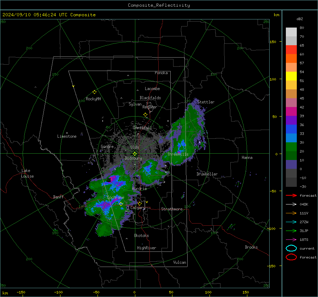Click the yellow diamond marker near RedDeer
Viewport: 318px width, 297px height.
pyautogui.click(x=145, y=115)
